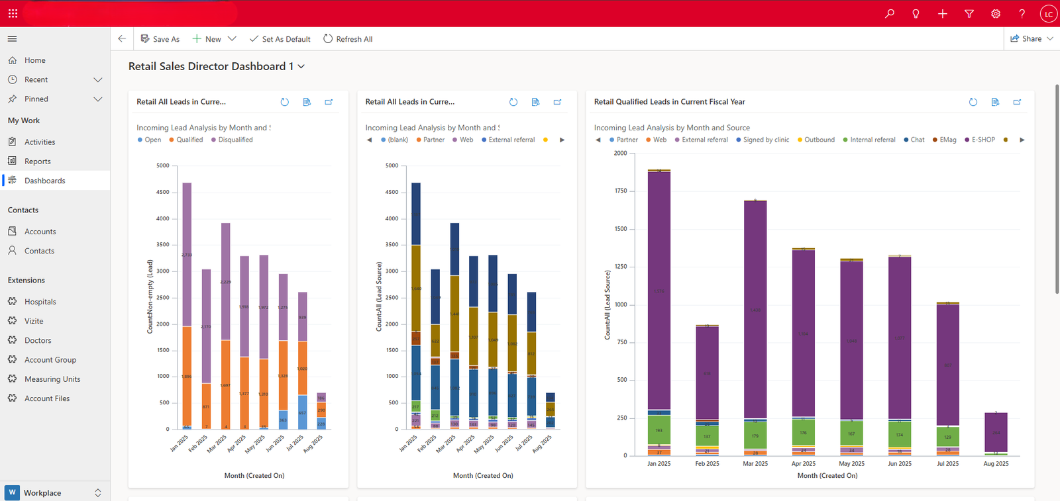Expand the second Retail All Leads chart
Image resolution: width=1060 pixels, height=501 pixels.
coord(557,102)
